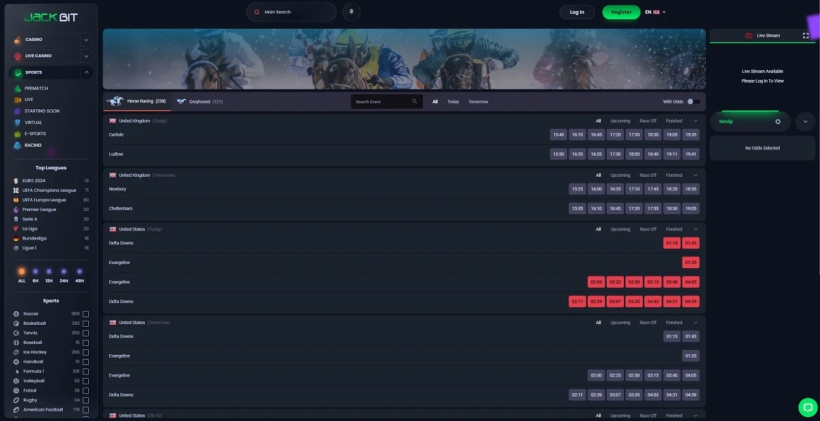Image resolution: width=820 pixels, height=421 pixels.
Task: Expand the Casino menu
Action: pos(86,40)
